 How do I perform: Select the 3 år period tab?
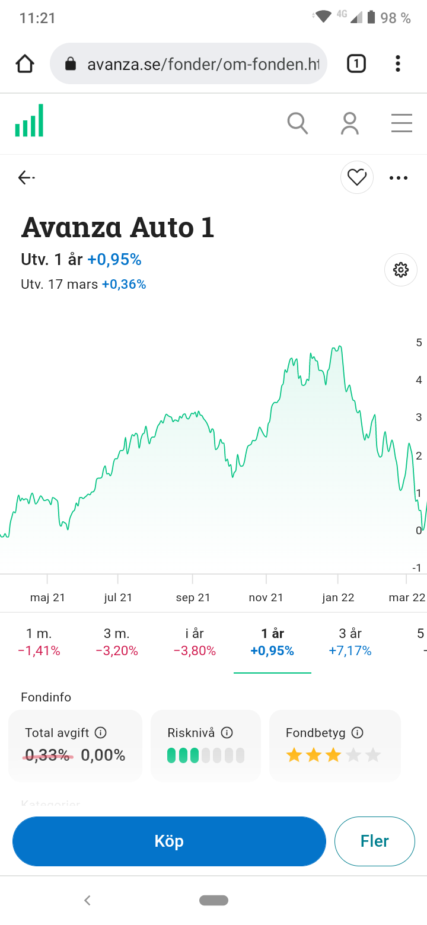[350, 642]
